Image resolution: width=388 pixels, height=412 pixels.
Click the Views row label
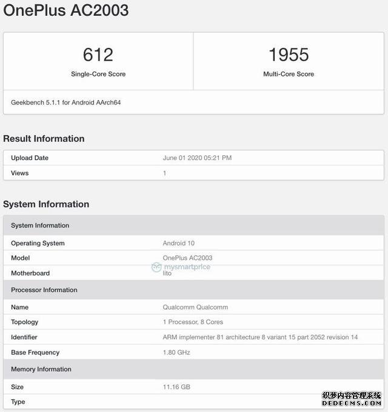coord(19,173)
